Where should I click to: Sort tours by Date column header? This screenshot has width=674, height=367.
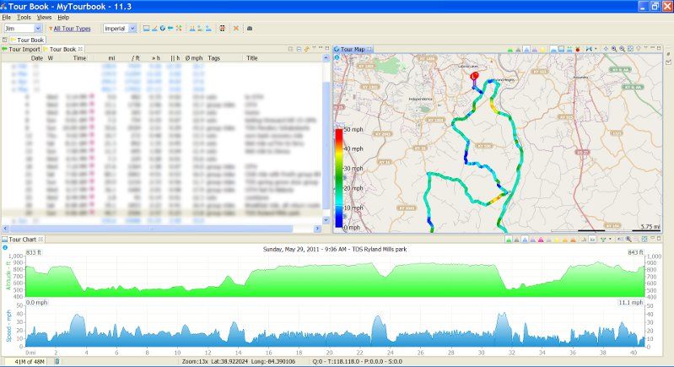37,58
